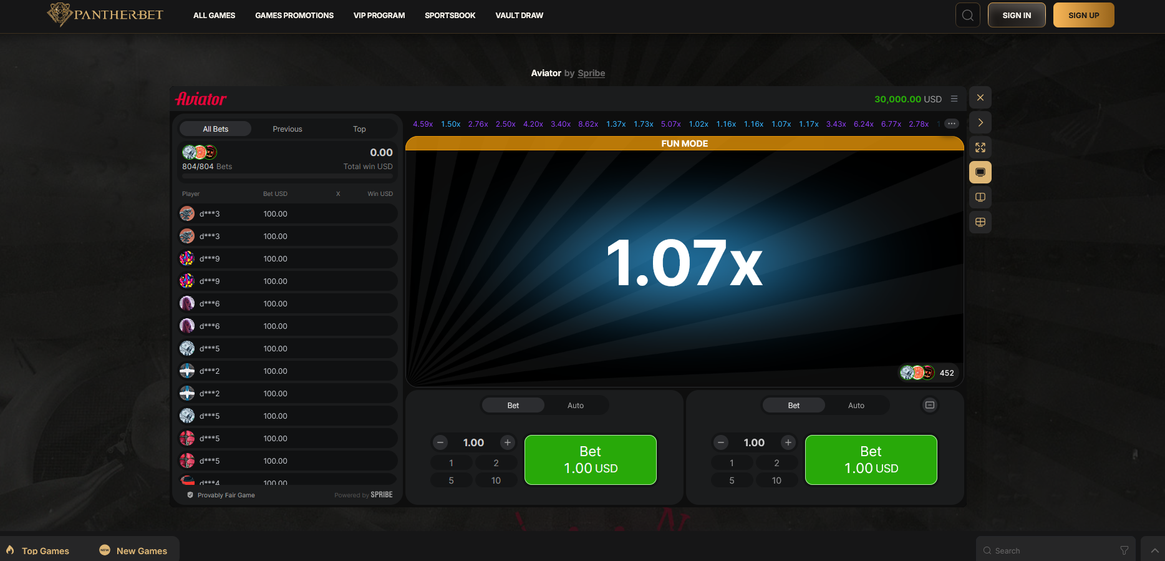The height and width of the screenshot is (561, 1165).
Task: Select the four-panel grid layout icon
Action: 980,222
